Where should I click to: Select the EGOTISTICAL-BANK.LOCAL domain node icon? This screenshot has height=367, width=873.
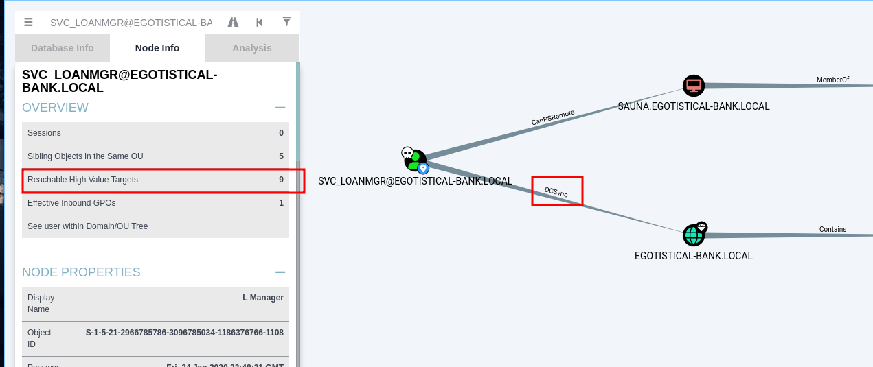[694, 235]
